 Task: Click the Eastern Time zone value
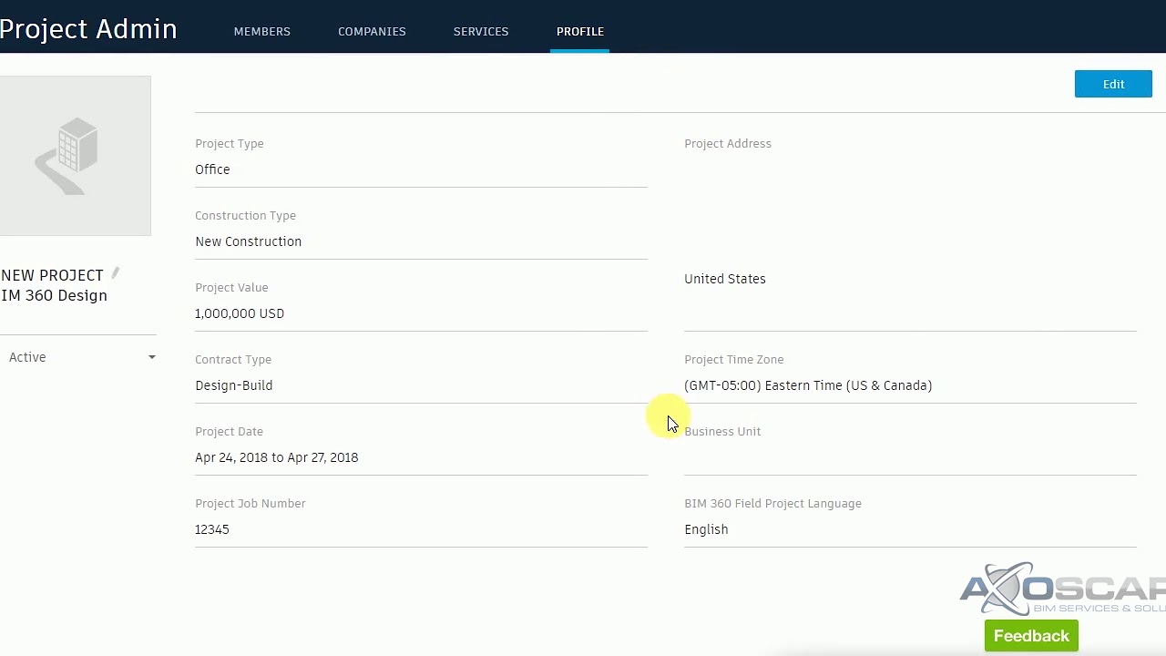[x=808, y=385]
